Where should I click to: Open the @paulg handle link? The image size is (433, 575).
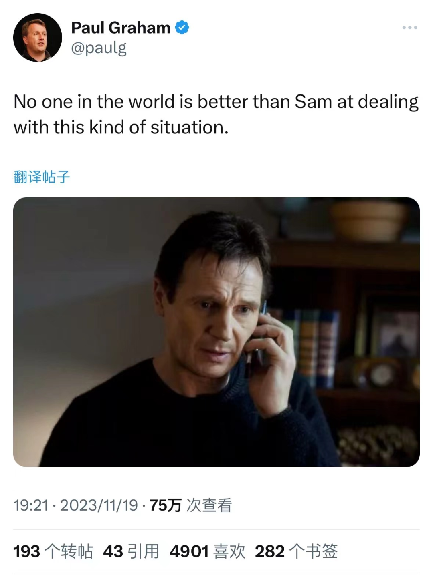click(99, 48)
